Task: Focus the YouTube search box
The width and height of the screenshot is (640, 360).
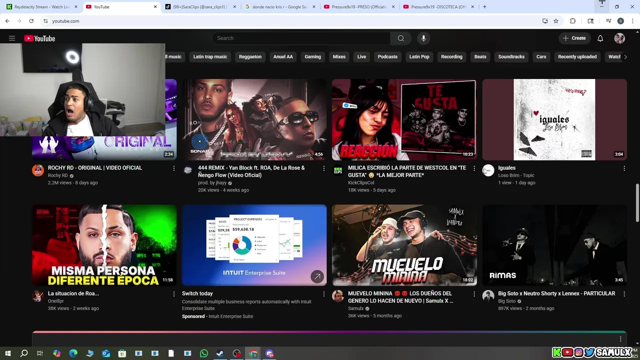Action: tap(301, 38)
